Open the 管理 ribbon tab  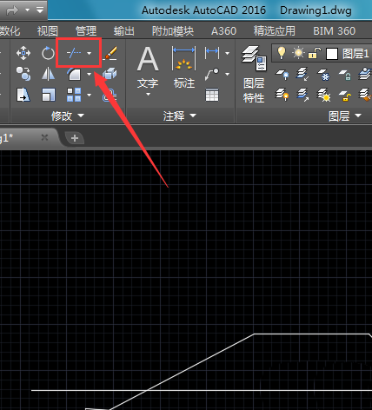tap(86, 31)
